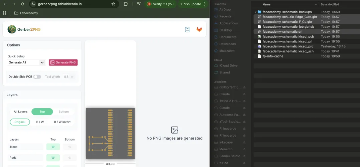
Task: Toggle Trace visibility for Top layer
Action: tap(53, 147)
